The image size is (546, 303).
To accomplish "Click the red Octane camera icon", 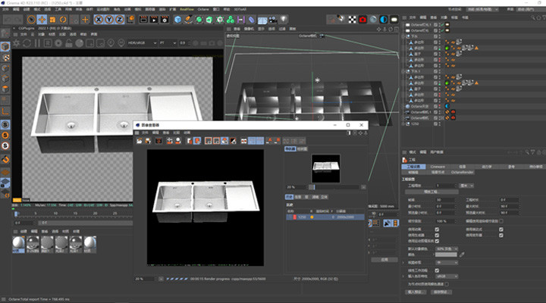I will coord(362,18).
